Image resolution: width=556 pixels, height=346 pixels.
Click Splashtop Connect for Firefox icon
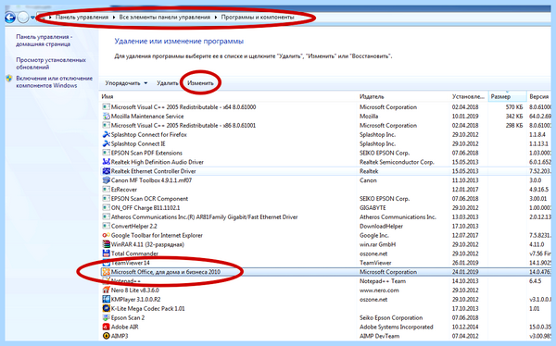[106, 134]
